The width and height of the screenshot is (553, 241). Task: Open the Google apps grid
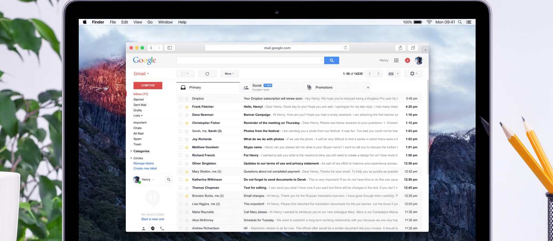click(396, 60)
